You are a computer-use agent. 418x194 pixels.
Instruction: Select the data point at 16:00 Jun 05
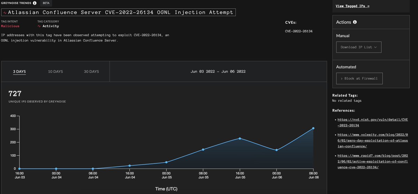click(240, 138)
